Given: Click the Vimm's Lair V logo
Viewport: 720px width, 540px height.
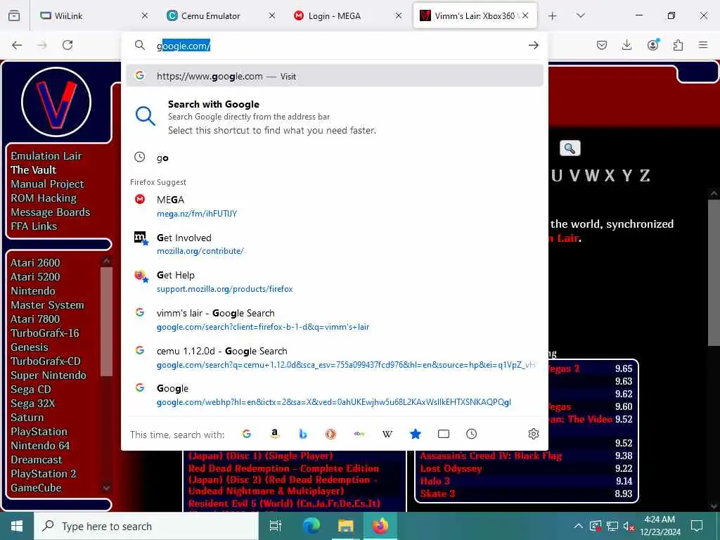Looking at the screenshot, I should [56, 101].
